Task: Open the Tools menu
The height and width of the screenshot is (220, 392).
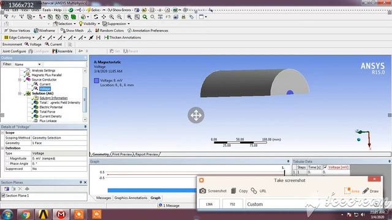Action: [x=47, y=10]
